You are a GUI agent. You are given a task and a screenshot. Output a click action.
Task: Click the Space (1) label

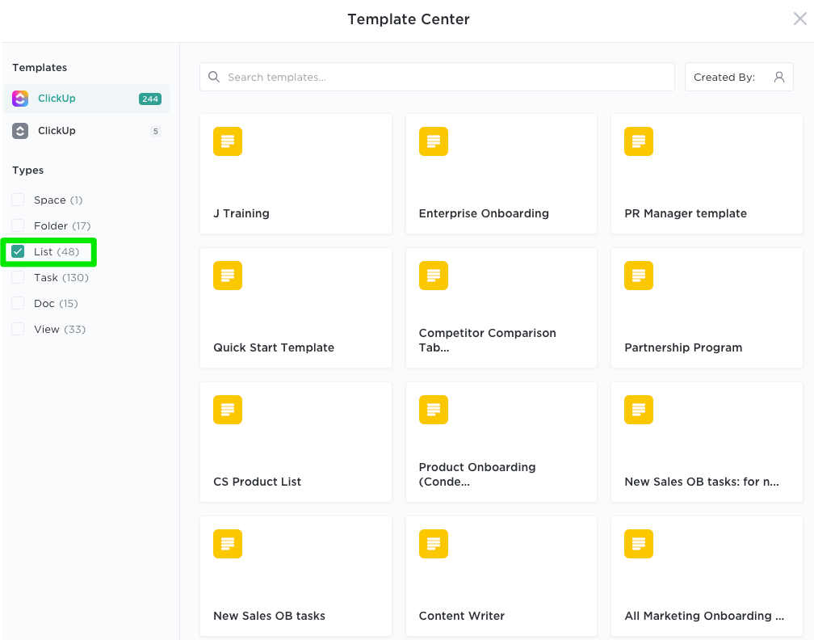(x=58, y=200)
